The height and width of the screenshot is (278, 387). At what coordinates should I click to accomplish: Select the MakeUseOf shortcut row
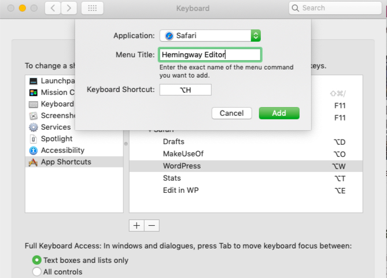point(246,154)
